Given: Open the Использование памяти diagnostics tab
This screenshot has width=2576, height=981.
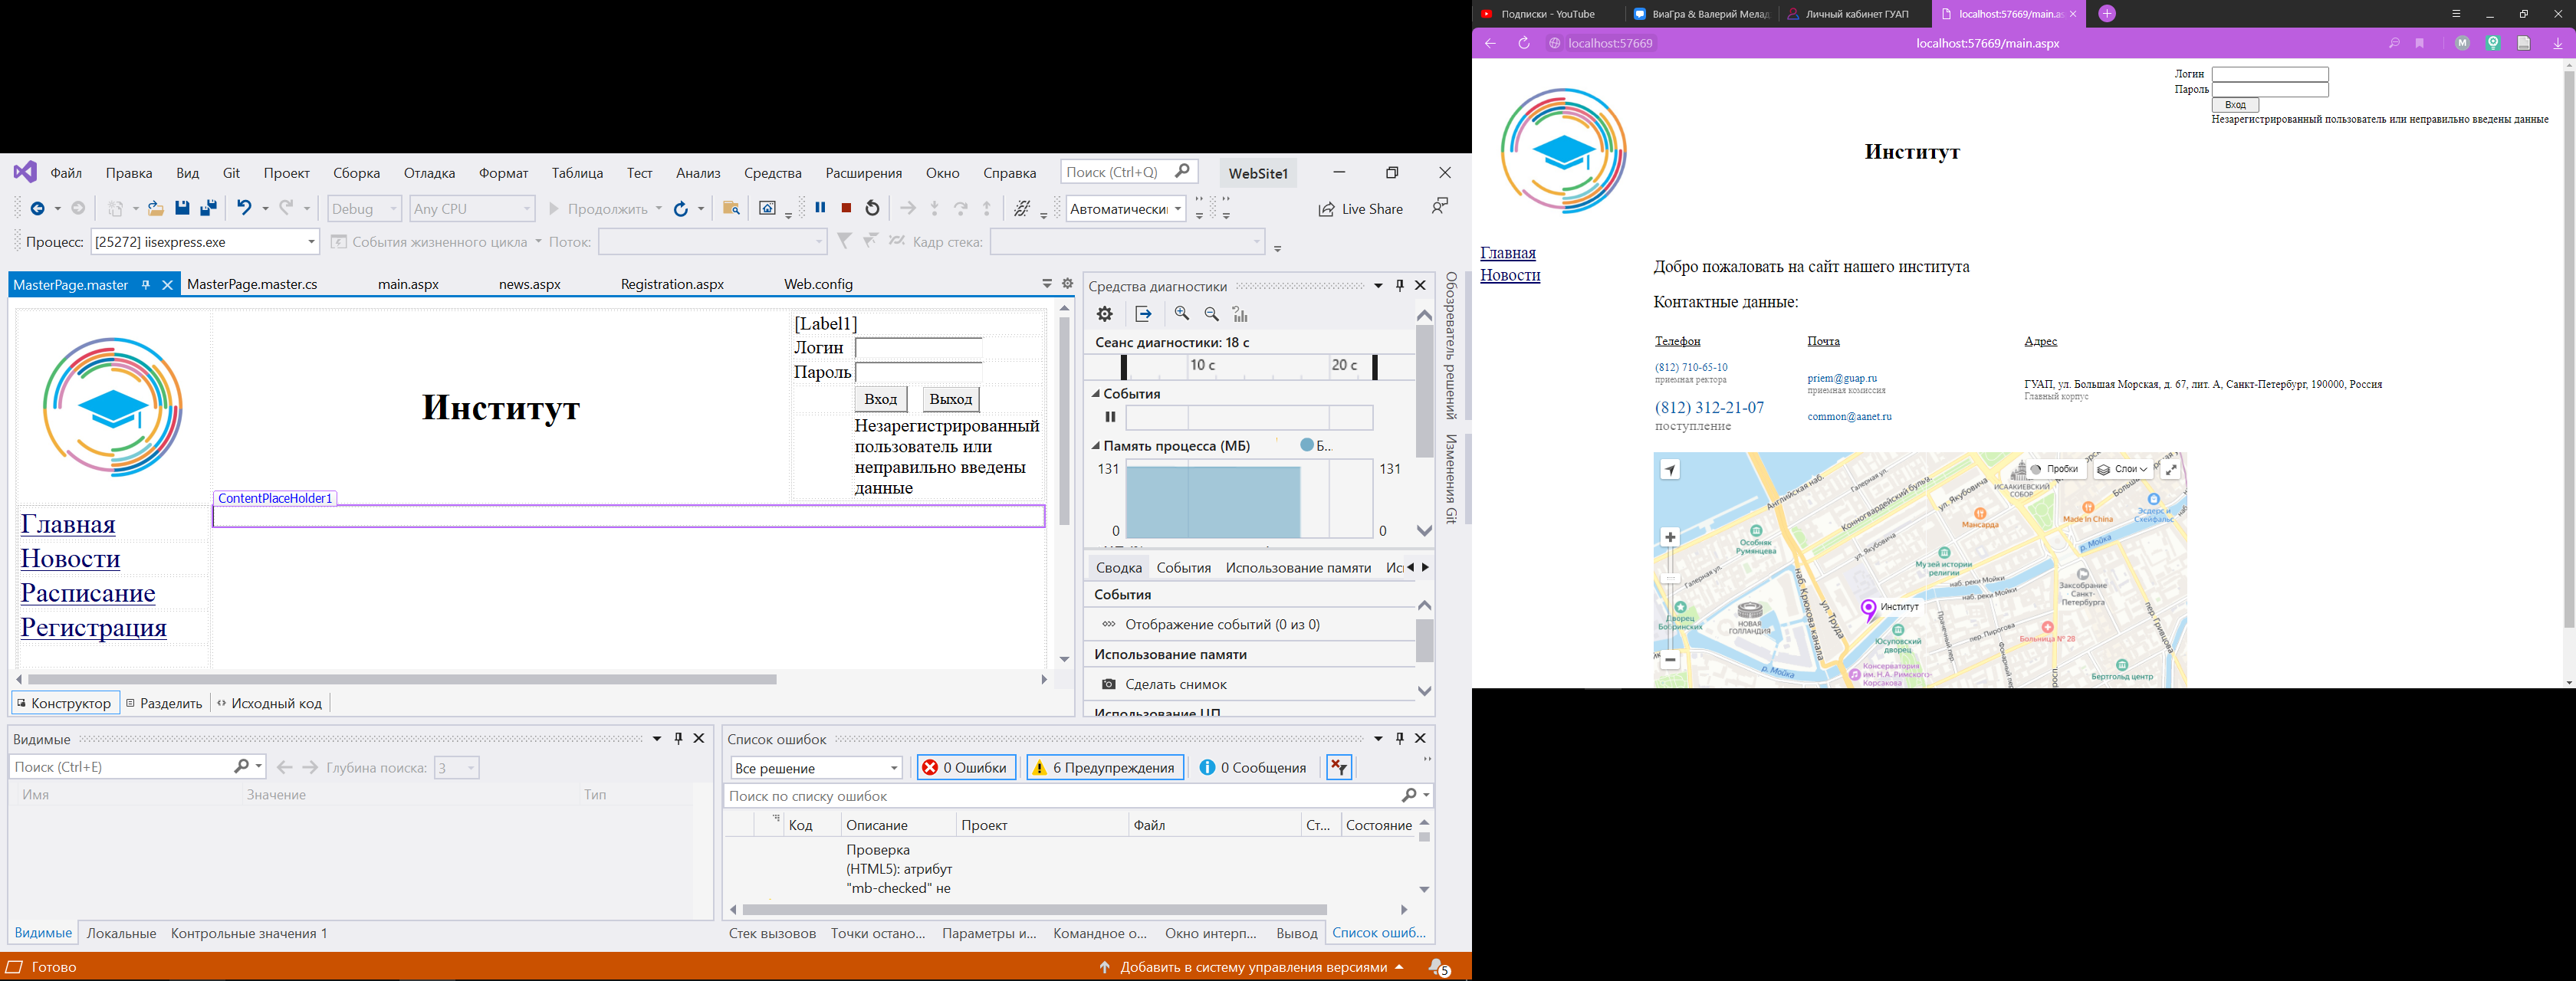Looking at the screenshot, I should tap(1298, 567).
